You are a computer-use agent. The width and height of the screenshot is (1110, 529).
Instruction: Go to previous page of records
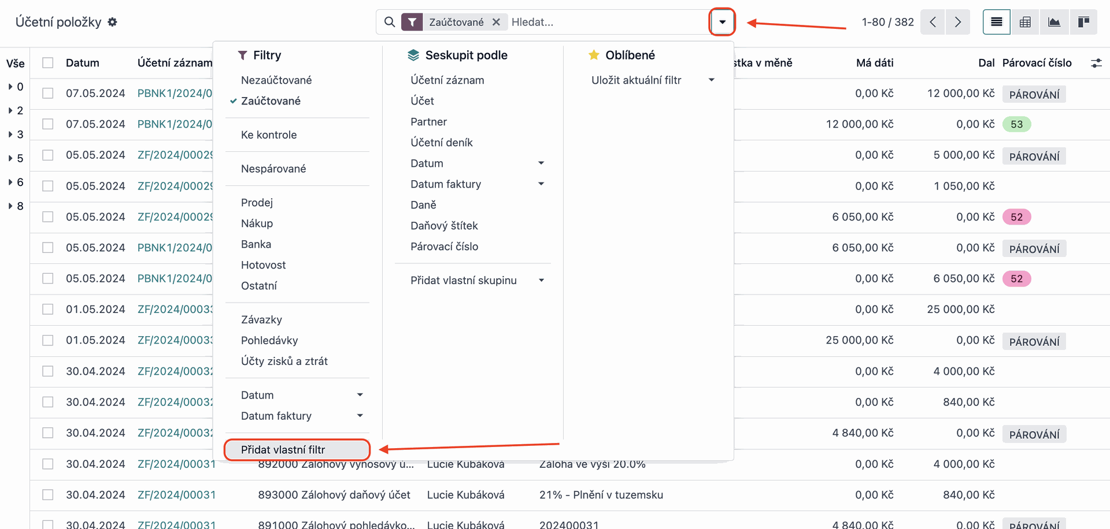pyautogui.click(x=933, y=22)
